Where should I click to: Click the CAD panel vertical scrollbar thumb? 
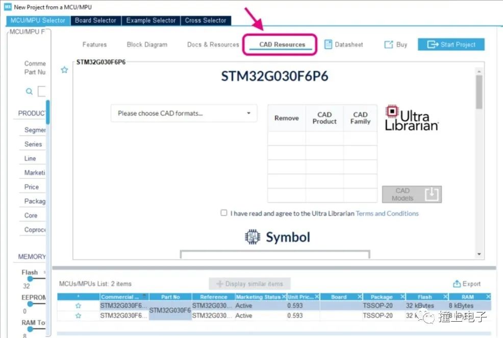[479, 92]
